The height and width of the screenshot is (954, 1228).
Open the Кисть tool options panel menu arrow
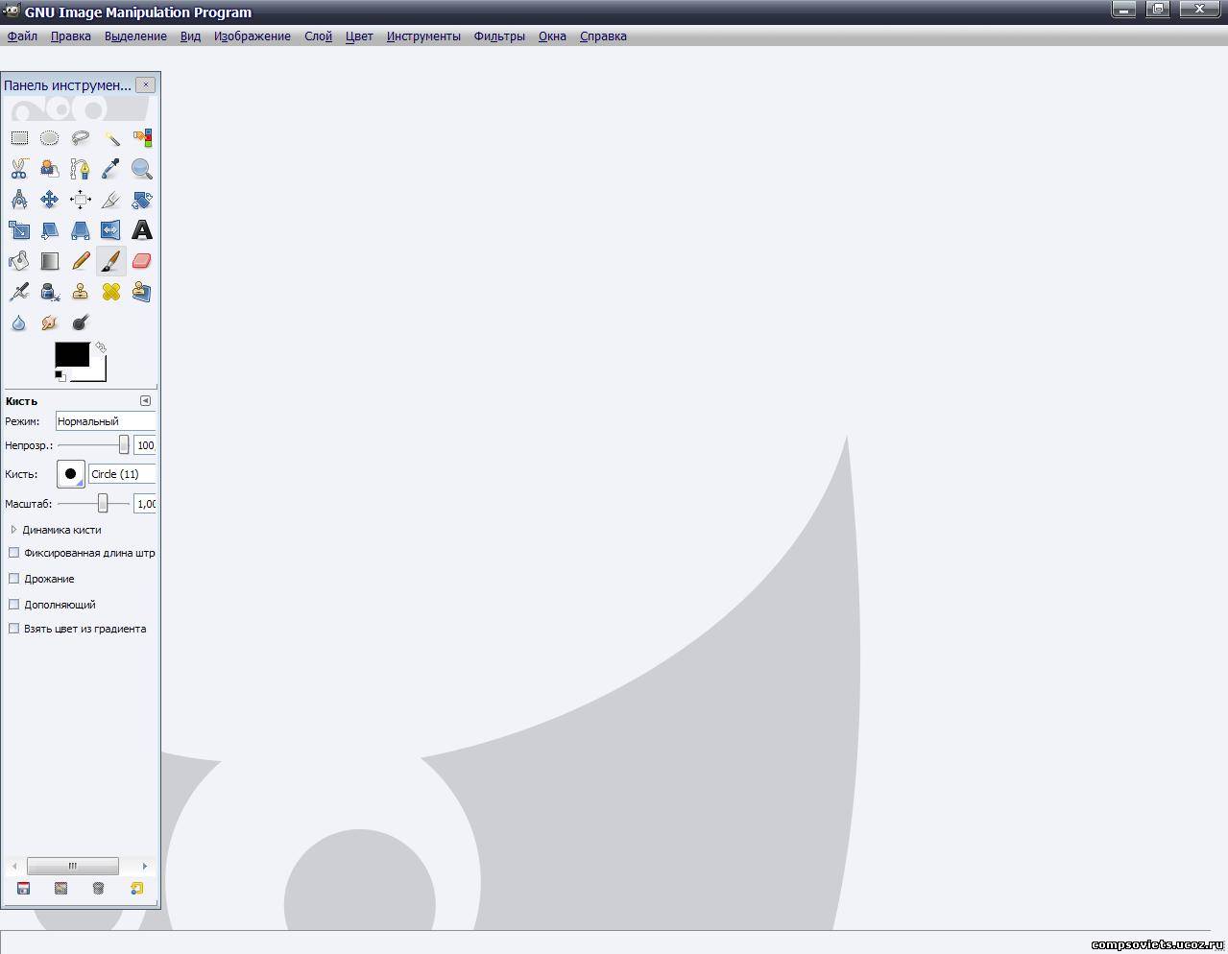pyautogui.click(x=145, y=401)
